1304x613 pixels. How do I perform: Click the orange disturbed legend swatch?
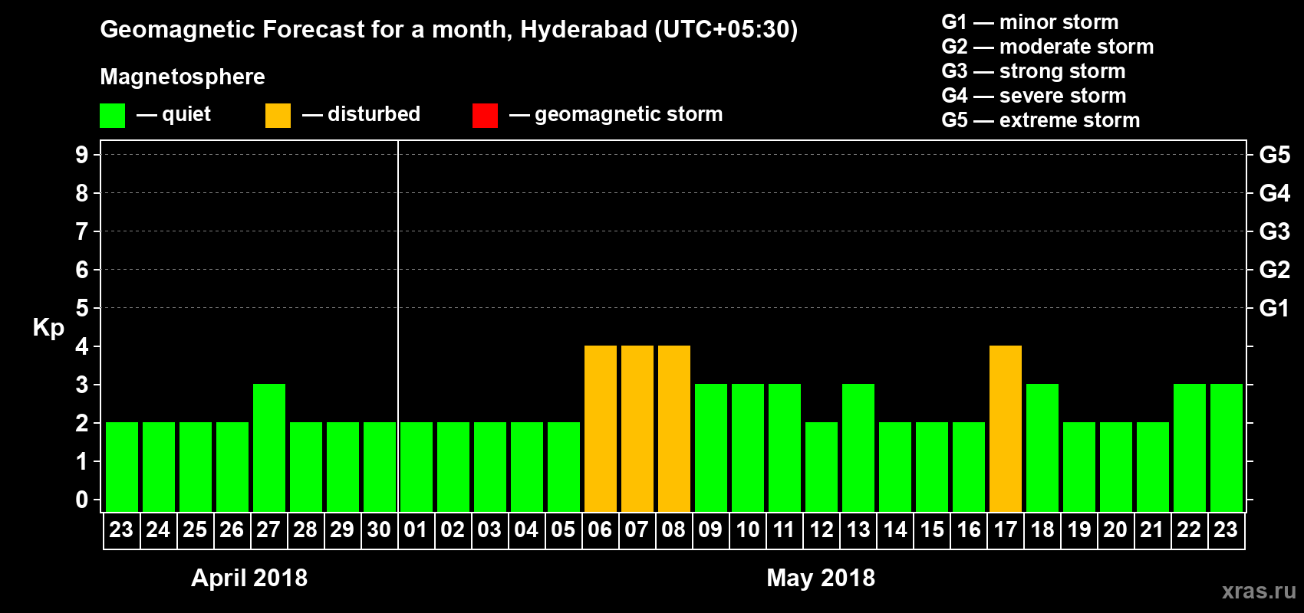click(278, 116)
